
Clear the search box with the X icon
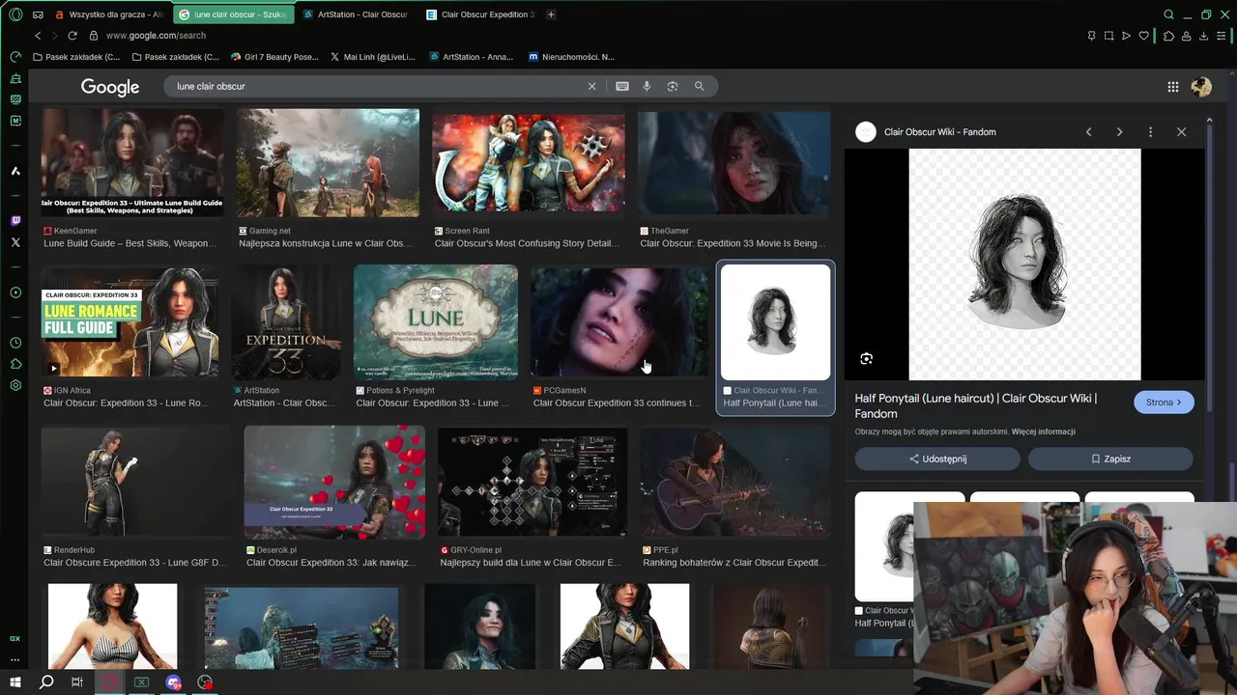[592, 86]
